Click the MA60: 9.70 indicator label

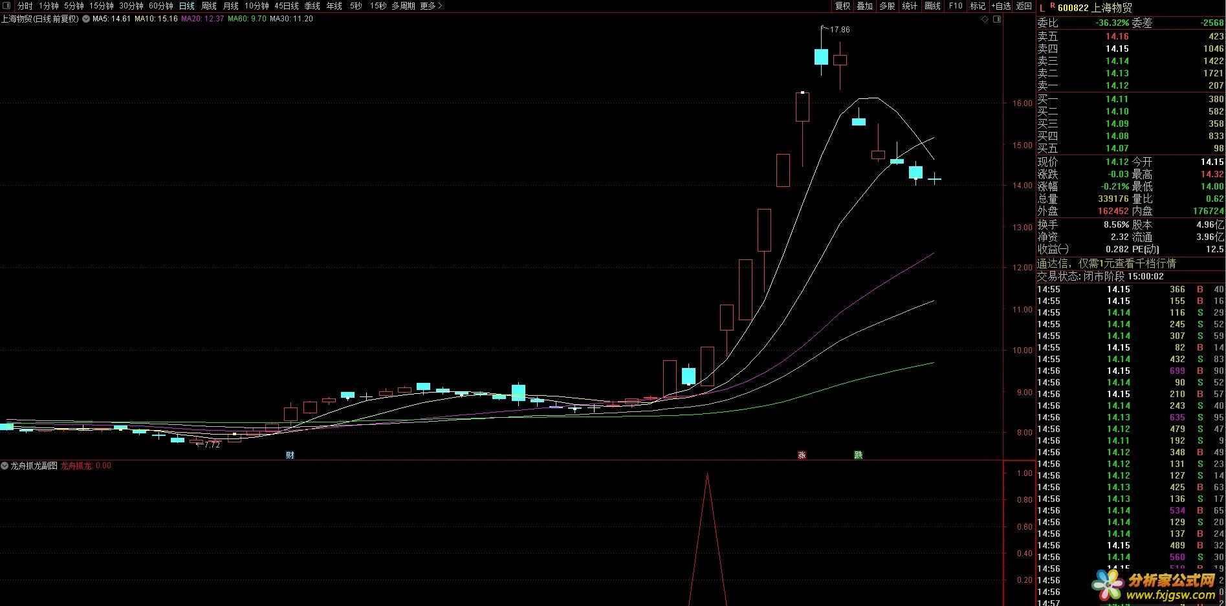click(x=247, y=19)
